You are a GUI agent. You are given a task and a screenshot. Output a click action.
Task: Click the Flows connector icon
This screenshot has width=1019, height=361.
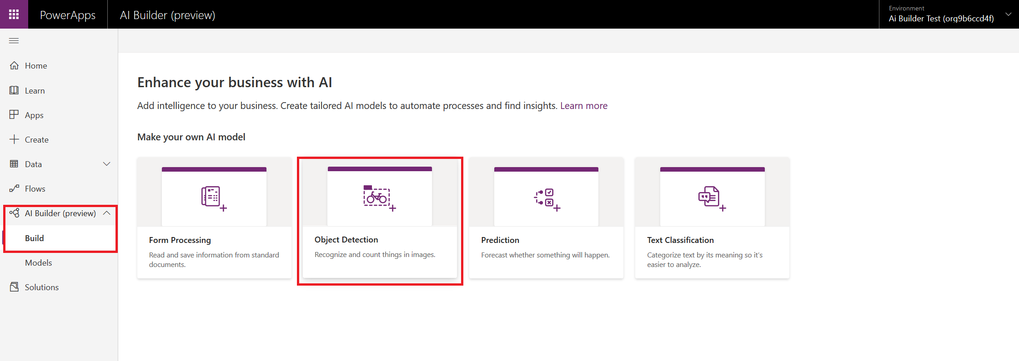pos(15,188)
